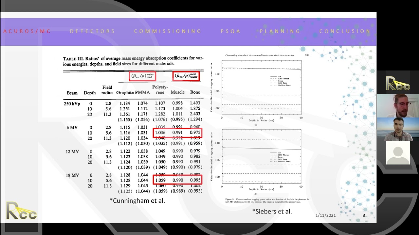Click the value 1.059 in the 18 MV highlighted row
Screen dimensions: 419x235
coord(160,180)
